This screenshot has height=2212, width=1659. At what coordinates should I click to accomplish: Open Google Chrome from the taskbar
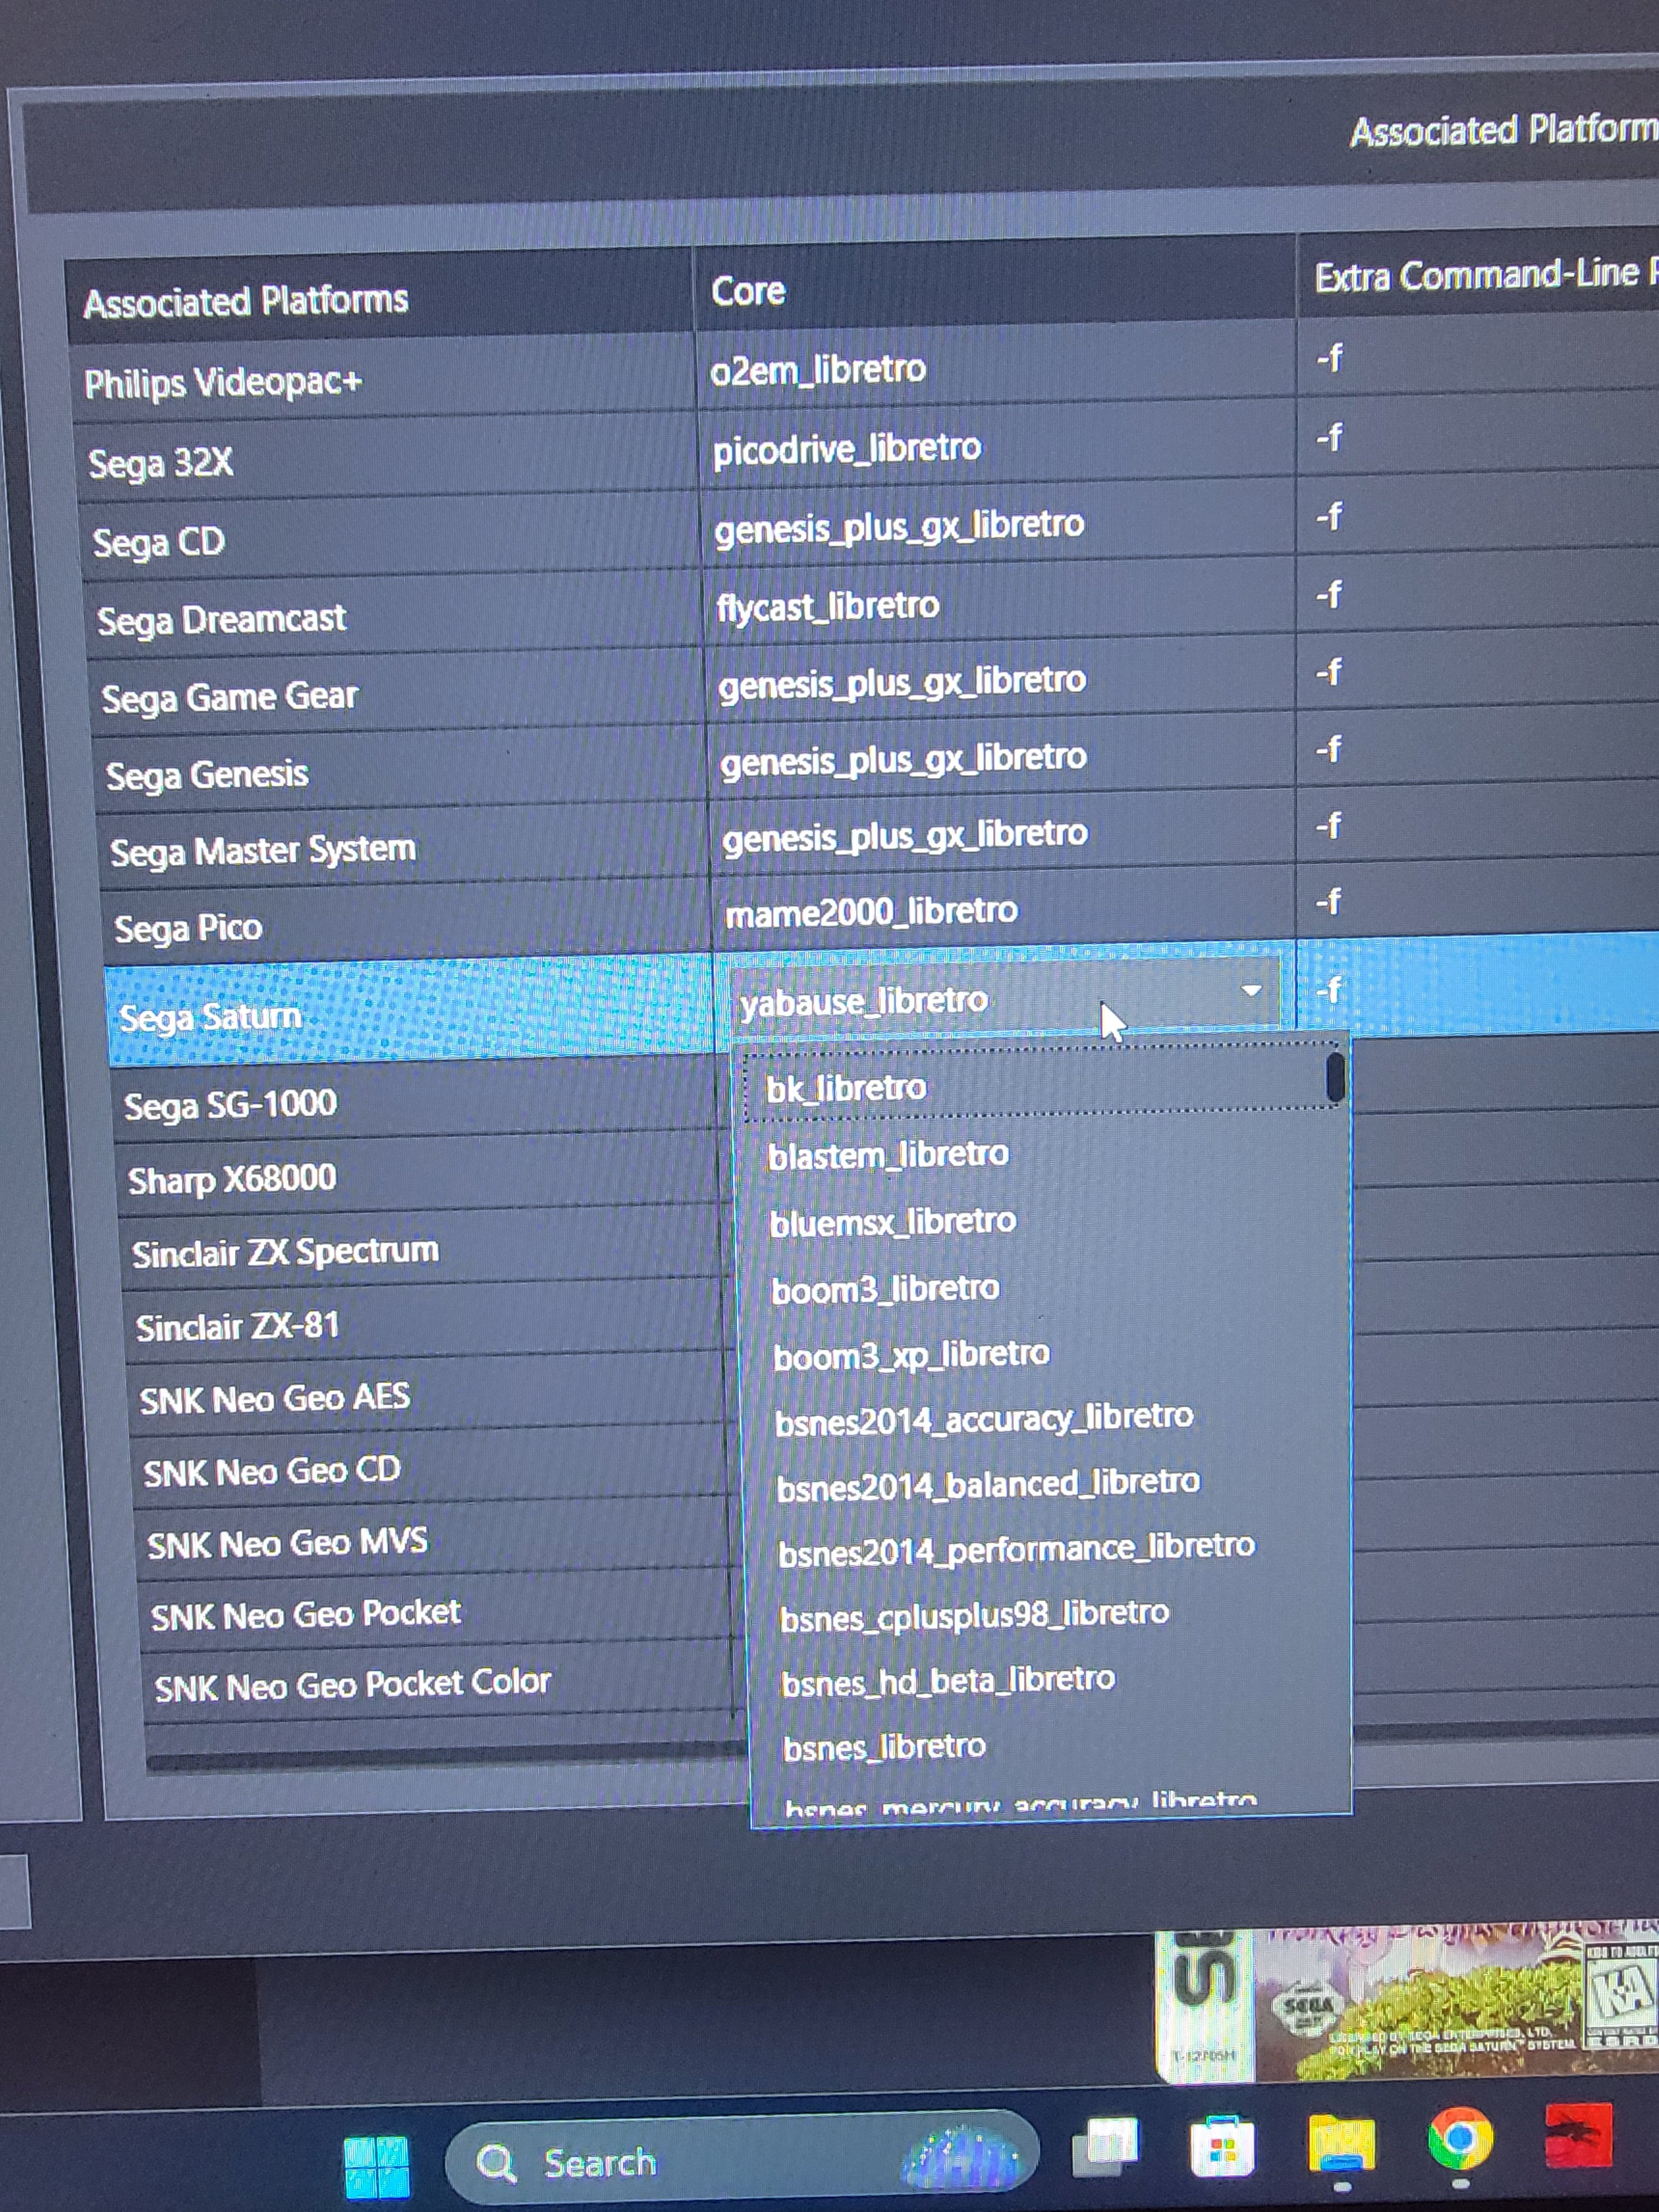pyautogui.click(x=1460, y=2138)
